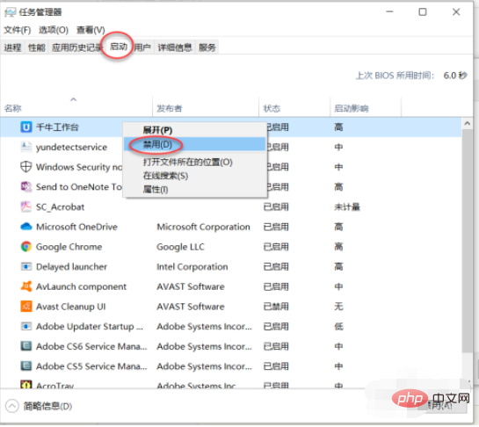Select the Microsoft OneDrive row name
Screen dimensions: 479x427
[76, 227]
